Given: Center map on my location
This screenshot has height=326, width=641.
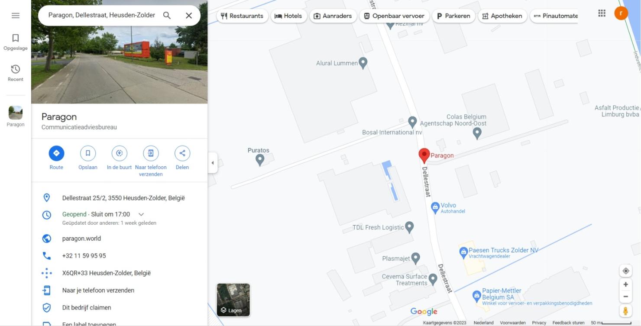Looking at the screenshot, I should click(625, 271).
